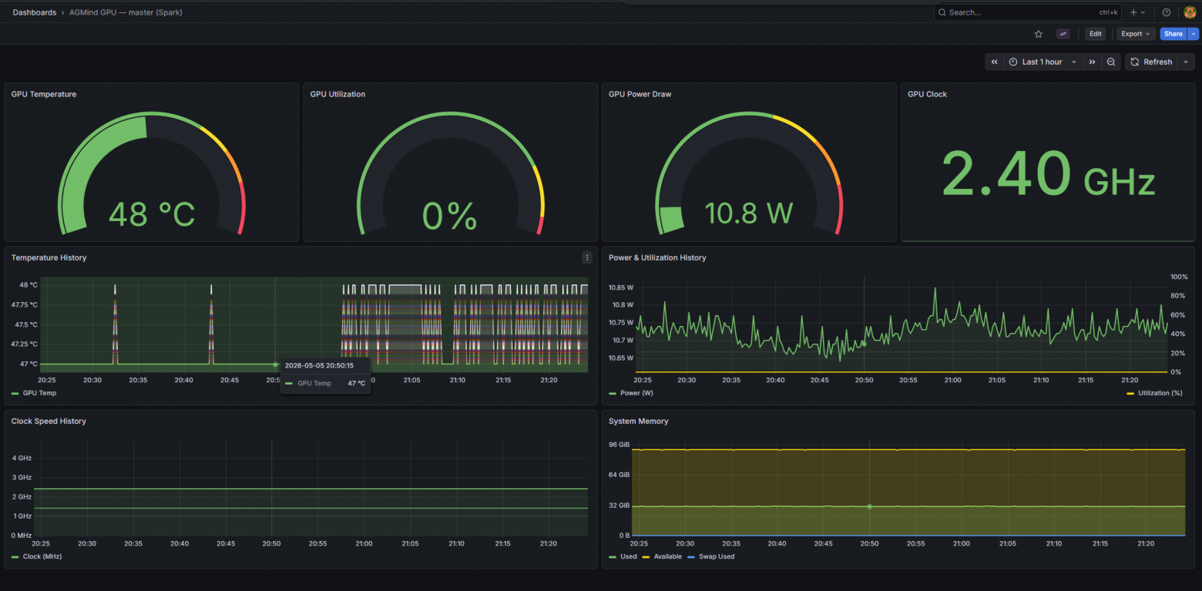Shift time range forward with double-right arrows
This screenshot has height=591, width=1202.
pyautogui.click(x=1092, y=62)
